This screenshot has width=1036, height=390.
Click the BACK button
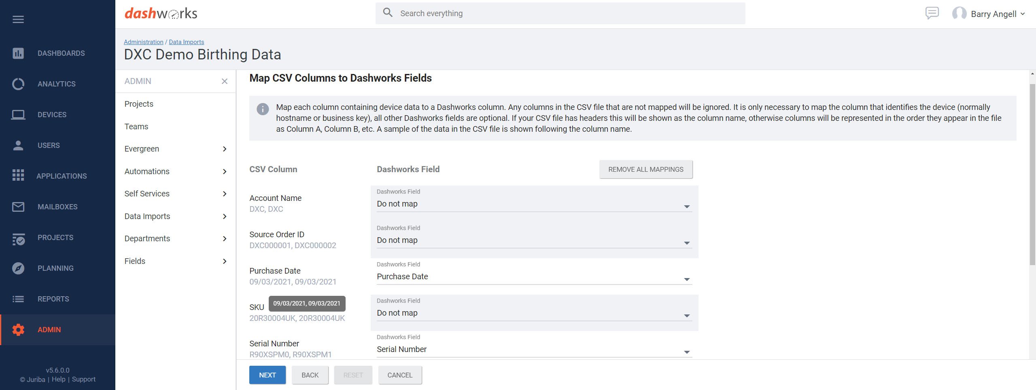[310, 375]
